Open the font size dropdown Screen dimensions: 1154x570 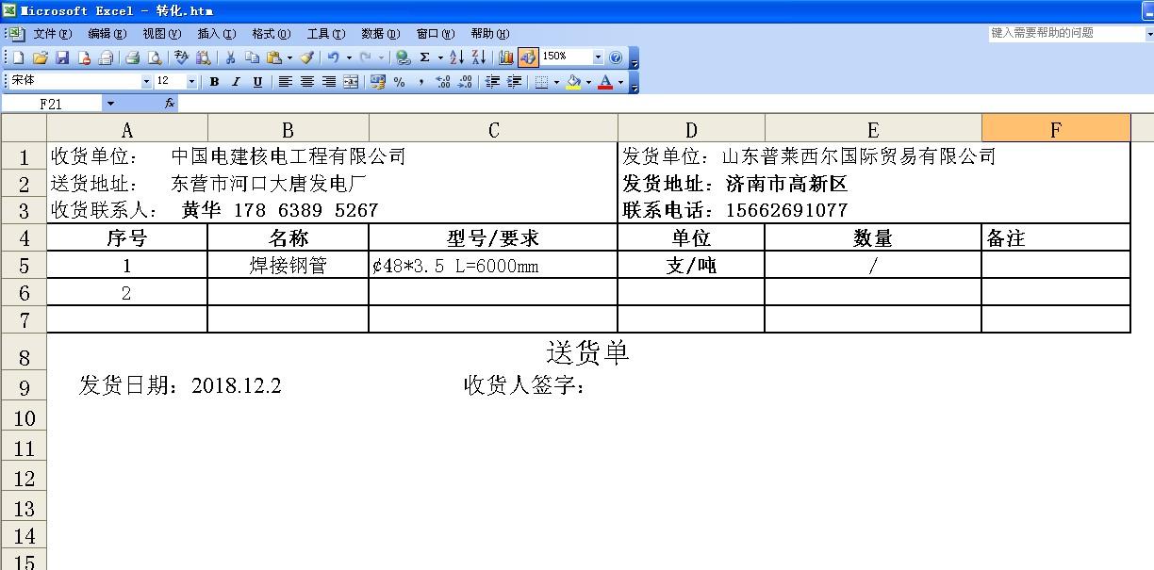click(191, 82)
